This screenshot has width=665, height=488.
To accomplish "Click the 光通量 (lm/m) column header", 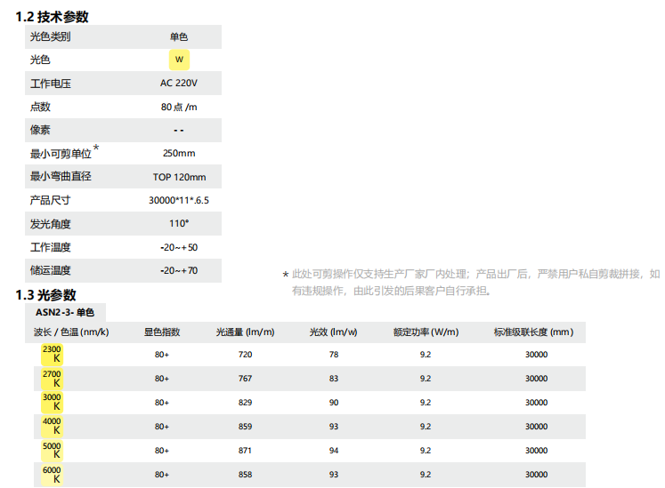I will point(245,332).
